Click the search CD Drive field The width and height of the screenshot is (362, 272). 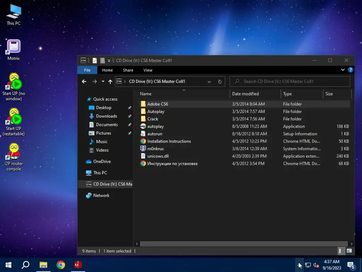(290, 81)
